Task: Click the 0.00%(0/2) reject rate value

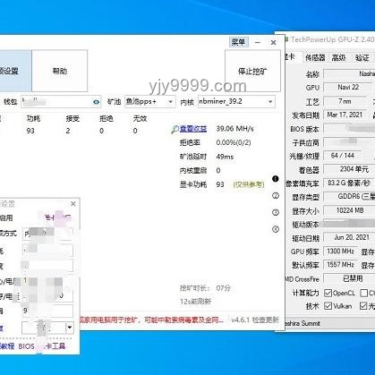Action: click(234, 142)
